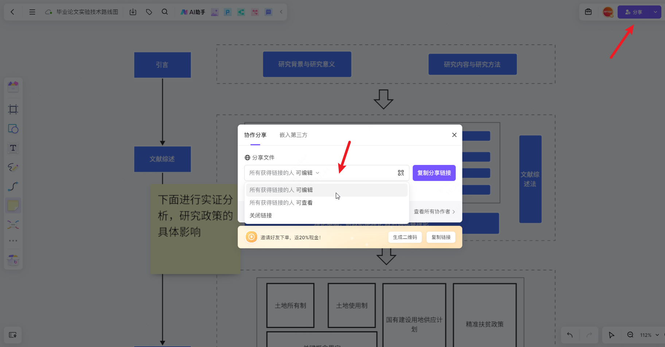
Task: Click the purple 分享 button
Action: point(634,12)
